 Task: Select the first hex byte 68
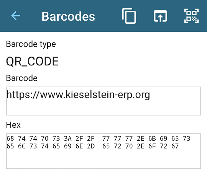point(10,138)
